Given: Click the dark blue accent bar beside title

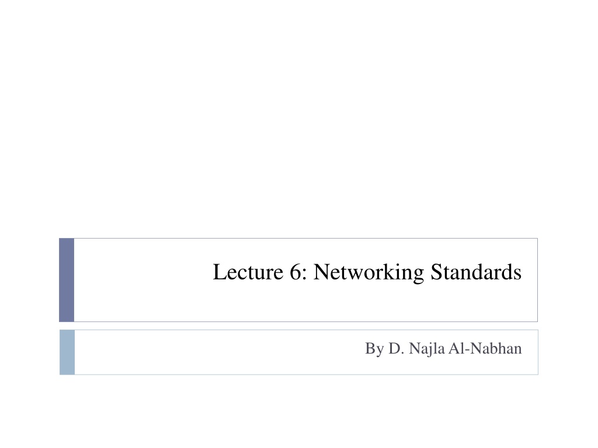Looking at the screenshot, I should tap(67, 280).
